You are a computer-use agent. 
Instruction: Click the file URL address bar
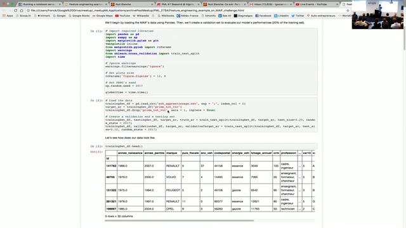188,11
